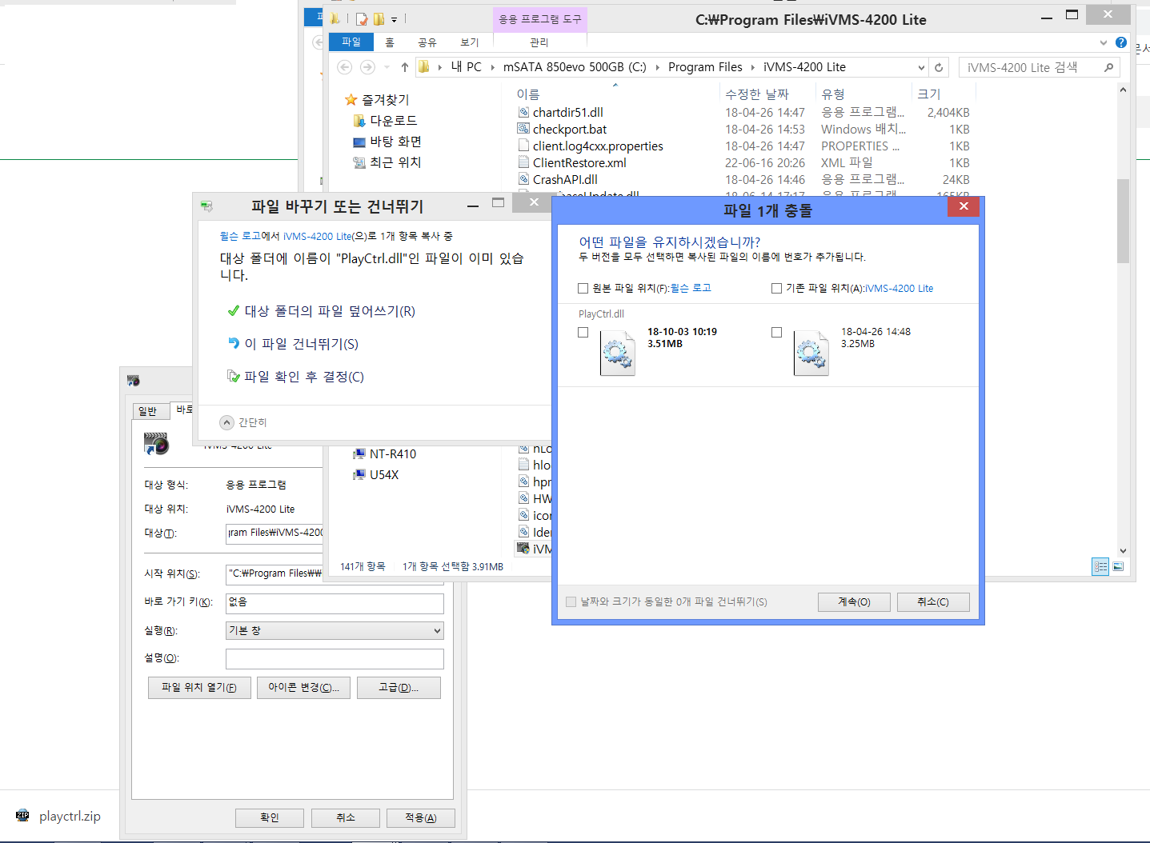1150x843 pixels.
Task: Click the properties icon in the quick access toolbar
Action: [x=362, y=18]
